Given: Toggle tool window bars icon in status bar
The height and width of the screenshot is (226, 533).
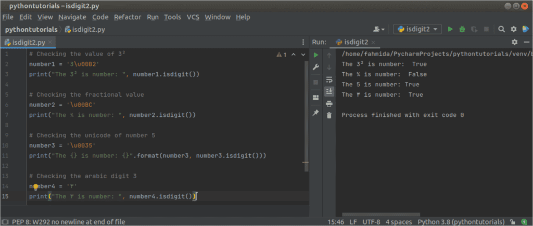Looking at the screenshot, I should pos(5,222).
